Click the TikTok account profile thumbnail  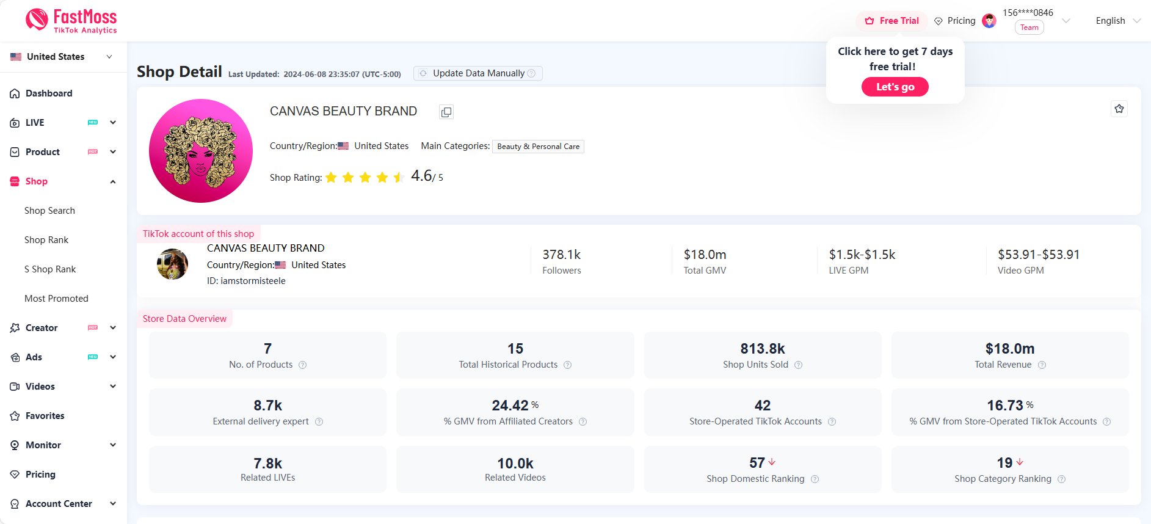point(172,264)
